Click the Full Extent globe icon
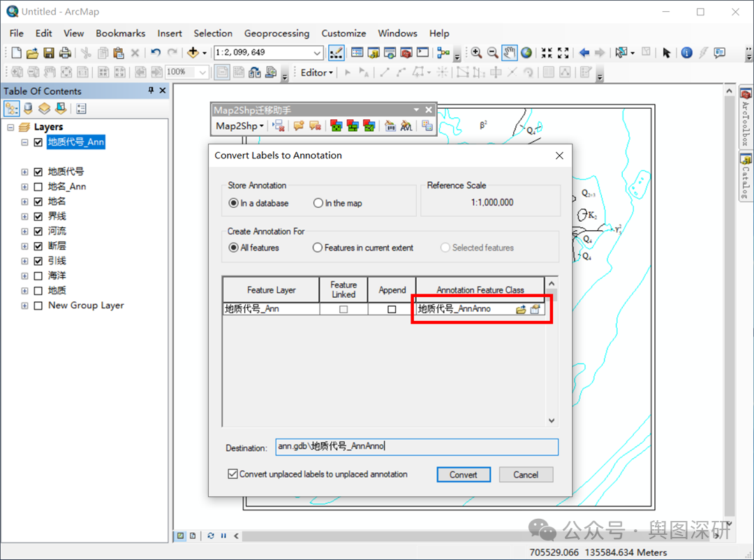The width and height of the screenshot is (754, 560). tap(526, 53)
